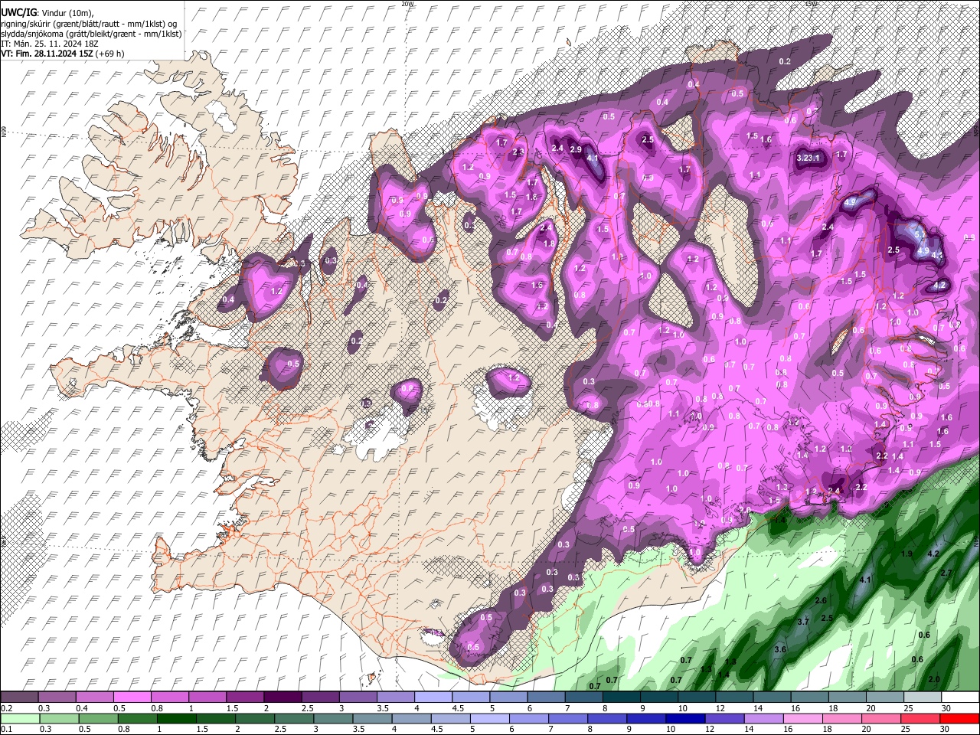The image size is (980, 735).
Task: Click the '(+69 h)' forecast offset text
Action: (110, 54)
